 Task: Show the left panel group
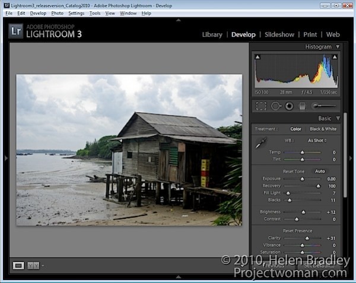(x=6, y=158)
